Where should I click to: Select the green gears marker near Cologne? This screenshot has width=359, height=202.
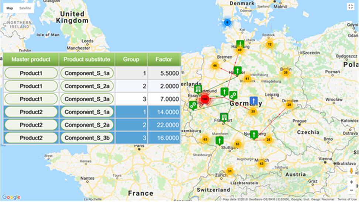(193, 105)
